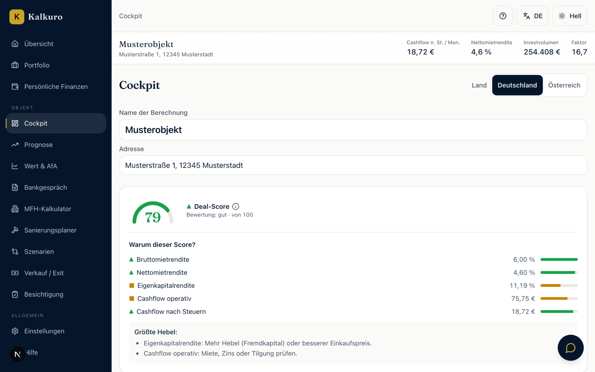Image resolution: width=595 pixels, height=372 pixels.
Task: Click the Verkauf / Exit banknote icon
Action: tap(15, 273)
